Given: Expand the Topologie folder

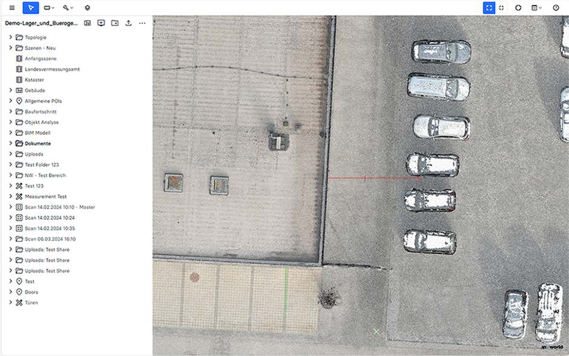Looking at the screenshot, I should pos(10,37).
